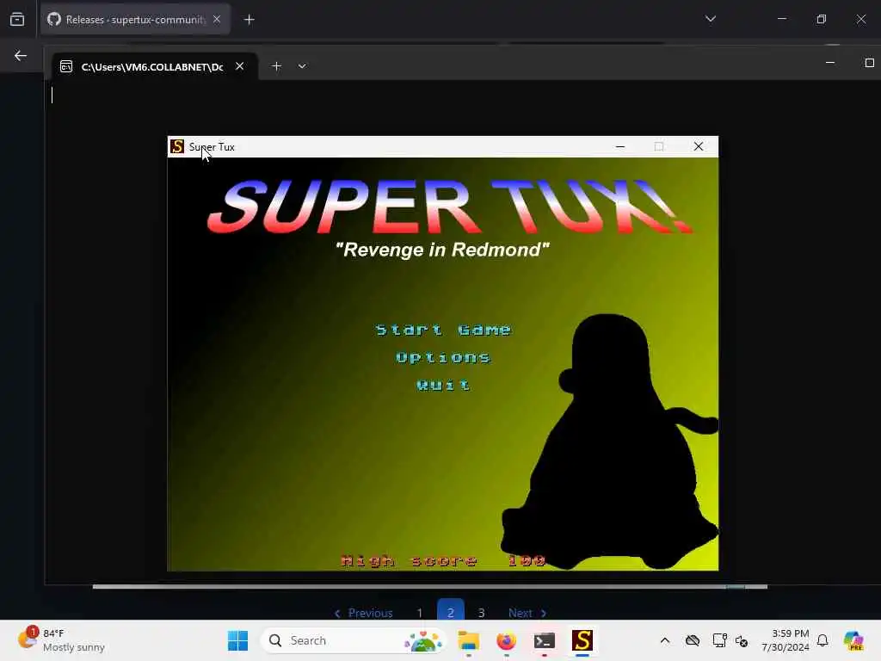
Task: Click the Super Tux window title icon
Action: 177,146
